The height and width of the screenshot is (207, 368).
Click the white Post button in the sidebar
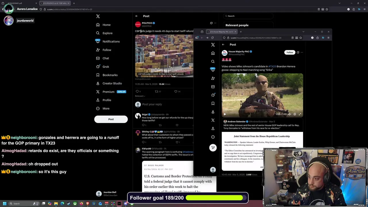tap(111, 119)
